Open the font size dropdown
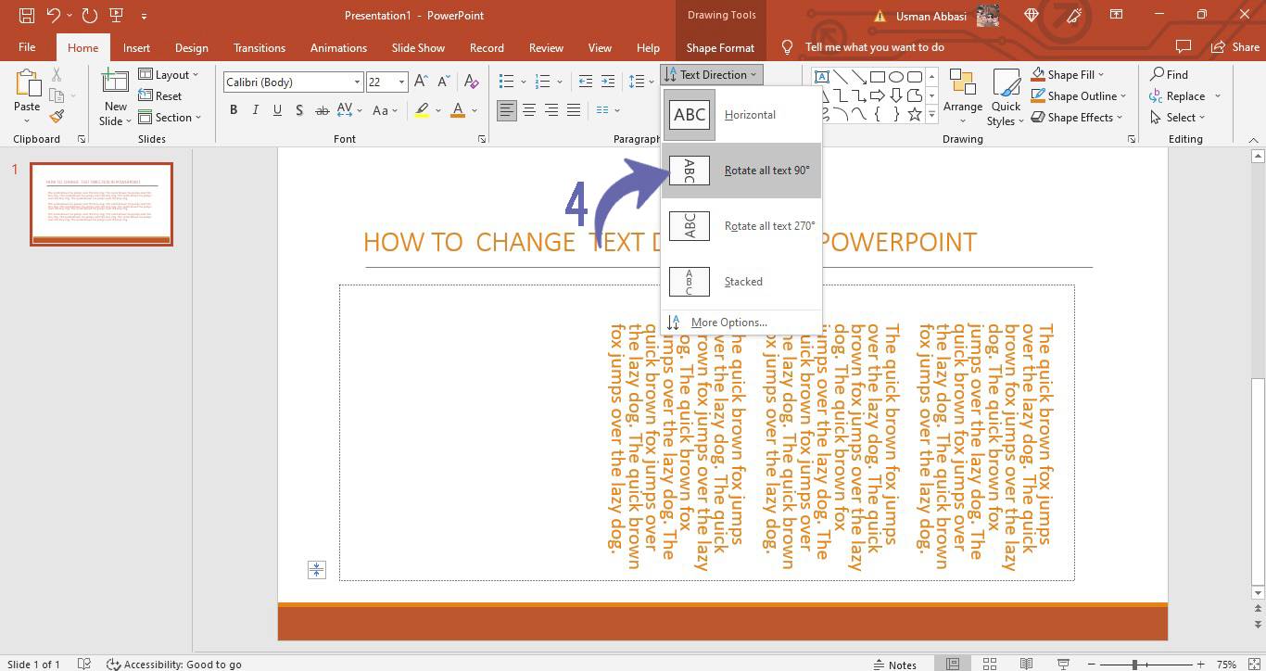This screenshot has height=671, width=1266. pyautogui.click(x=401, y=82)
